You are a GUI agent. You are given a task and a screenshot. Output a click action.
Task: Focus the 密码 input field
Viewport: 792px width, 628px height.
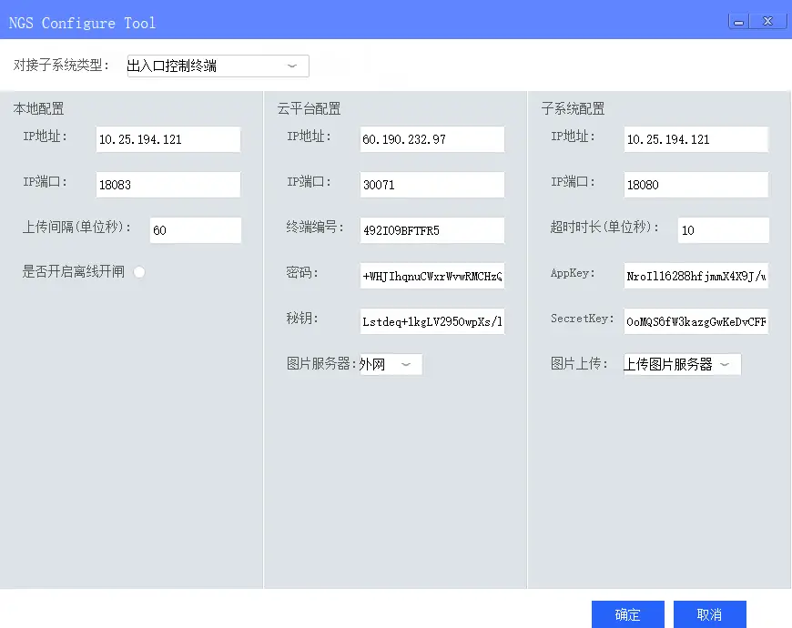(x=432, y=276)
